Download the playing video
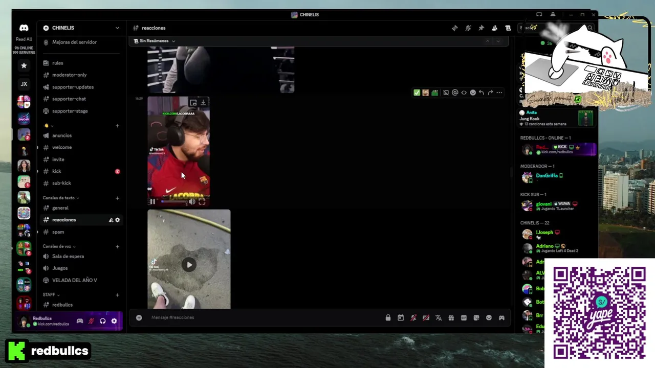 pos(203,103)
